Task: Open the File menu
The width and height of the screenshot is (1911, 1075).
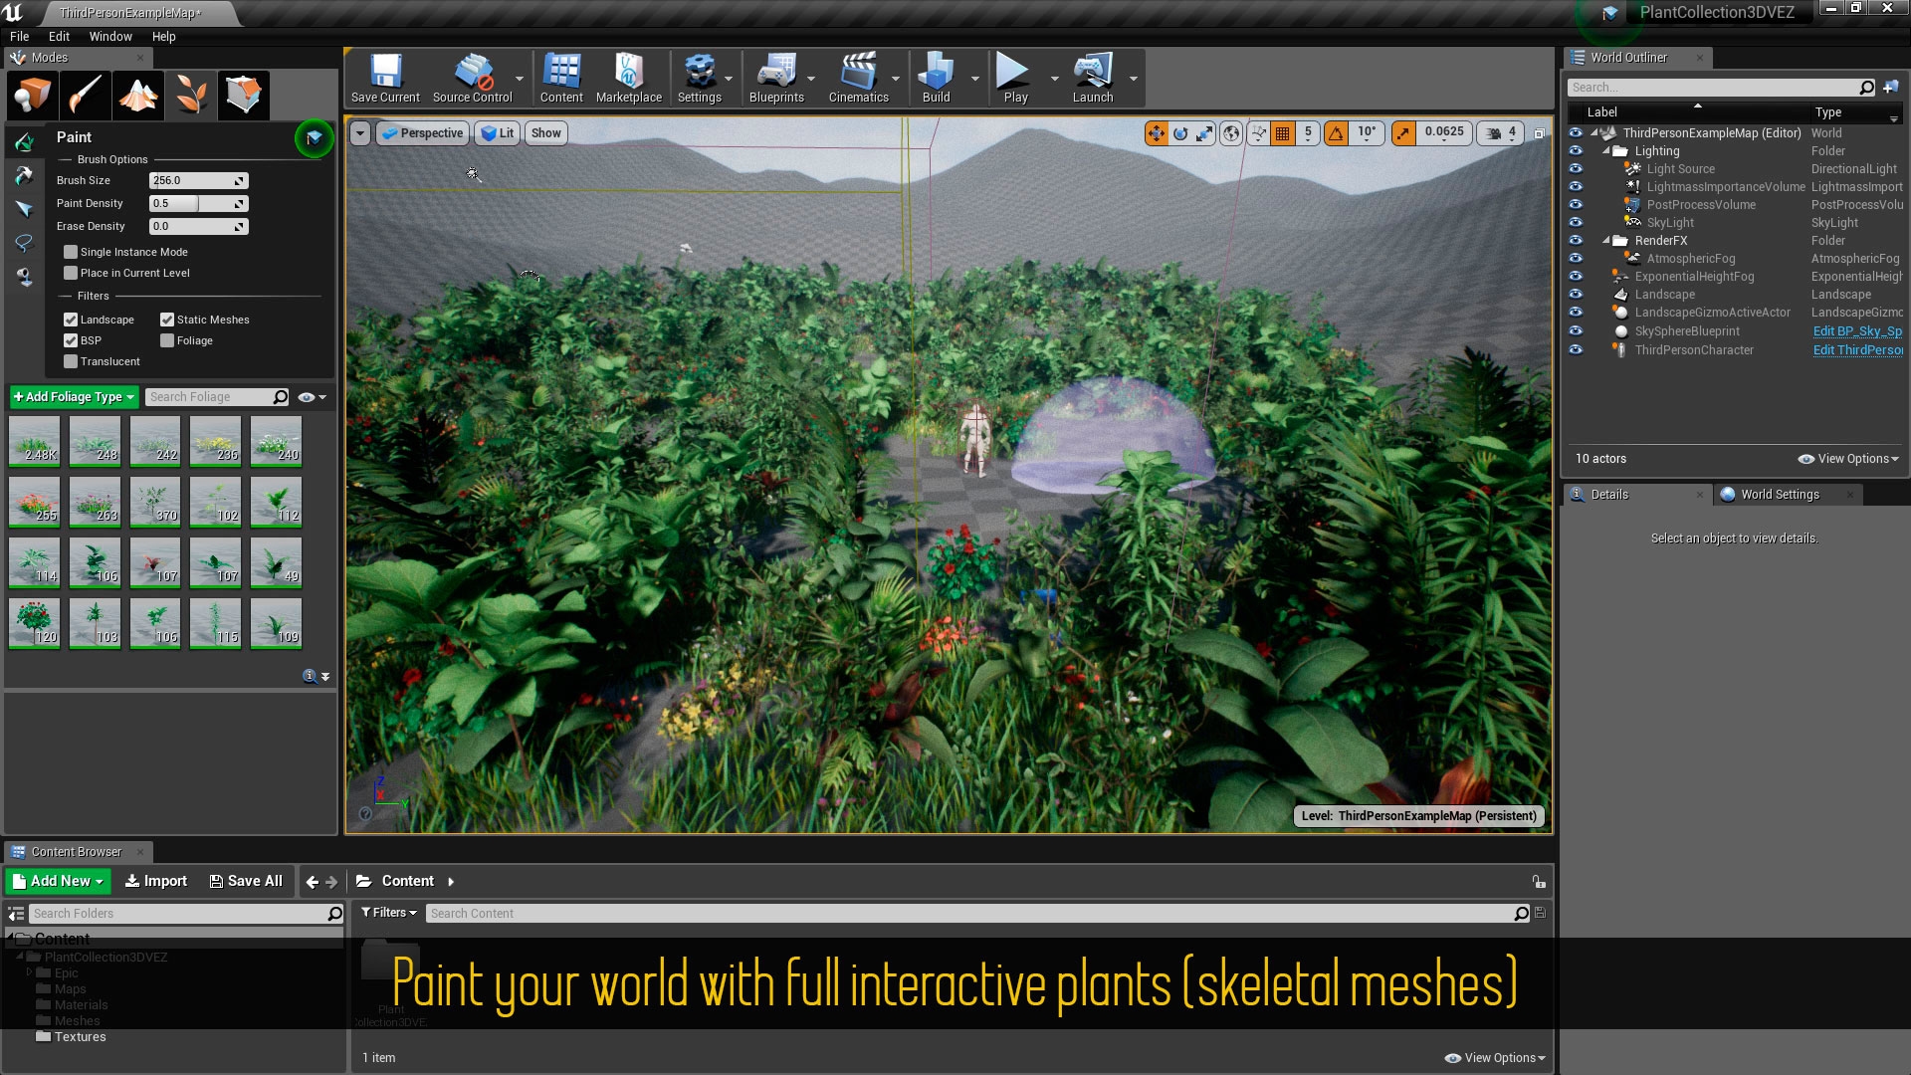Action: click(x=20, y=36)
